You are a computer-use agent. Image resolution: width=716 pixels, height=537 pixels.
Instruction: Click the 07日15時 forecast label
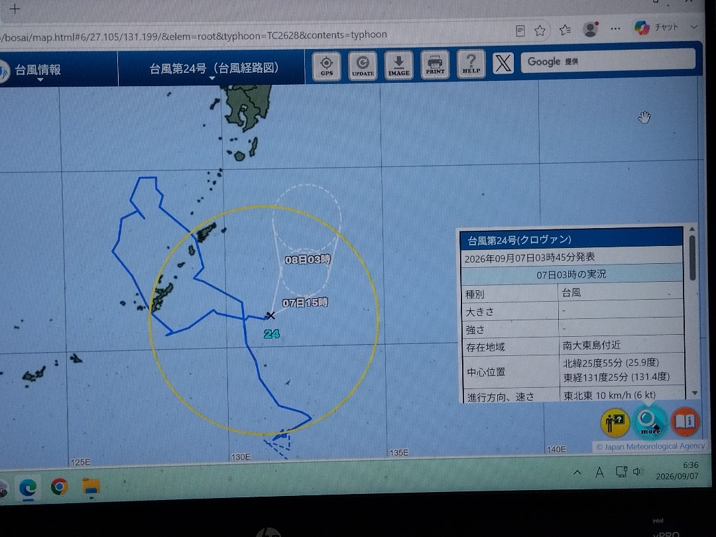pos(305,302)
